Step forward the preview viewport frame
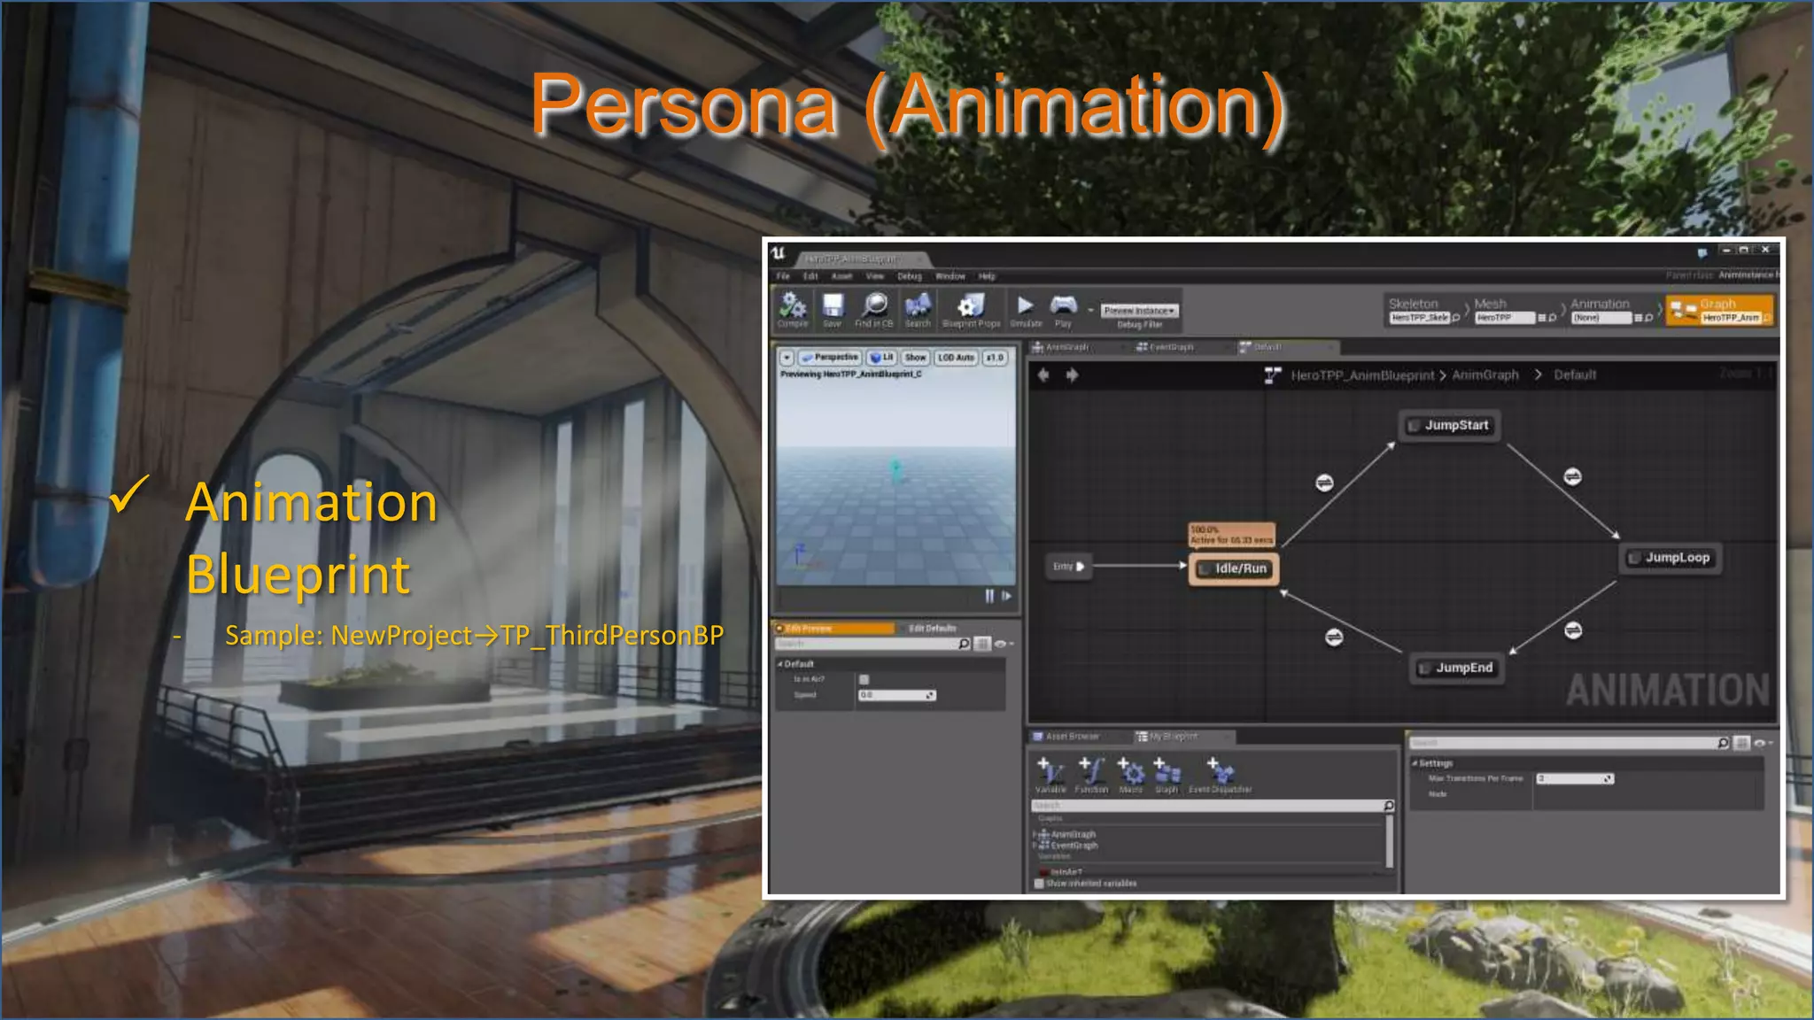The image size is (1814, 1020). pos(1006,596)
